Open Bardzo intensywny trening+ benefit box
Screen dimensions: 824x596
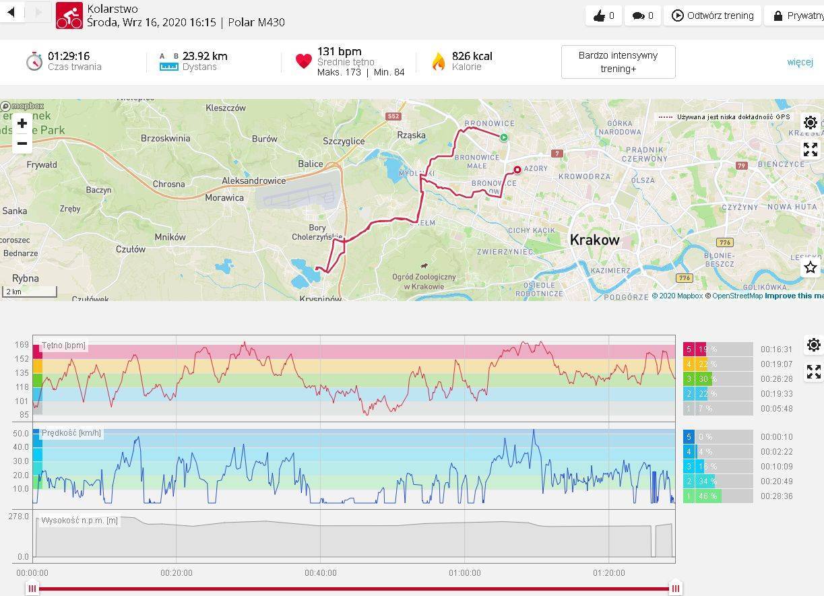tap(618, 62)
